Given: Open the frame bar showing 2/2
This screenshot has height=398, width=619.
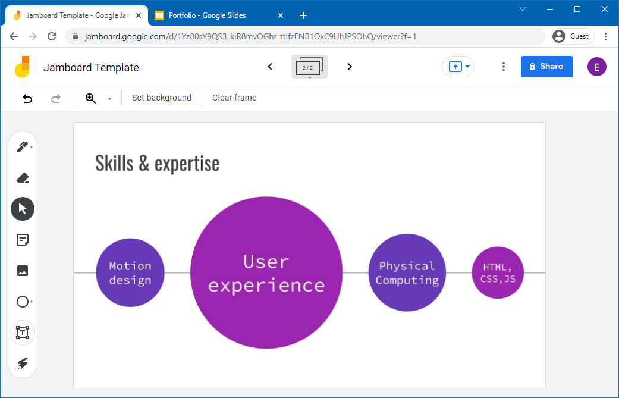Looking at the screenshot, I should coord(309,67).
